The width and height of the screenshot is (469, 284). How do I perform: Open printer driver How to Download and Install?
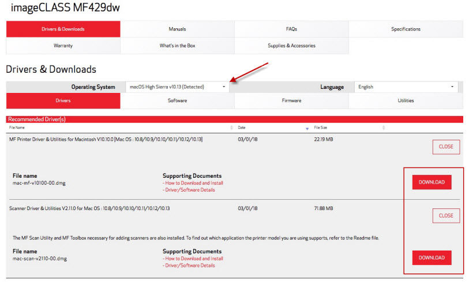click(x=193, y=183)
